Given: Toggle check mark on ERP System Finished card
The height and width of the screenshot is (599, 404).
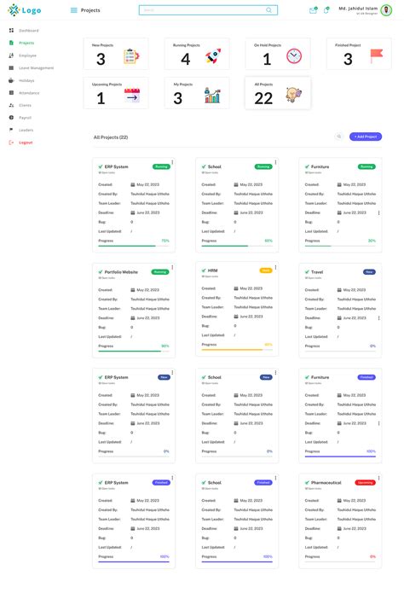Looking at the screenshot, I should [101, 482].
